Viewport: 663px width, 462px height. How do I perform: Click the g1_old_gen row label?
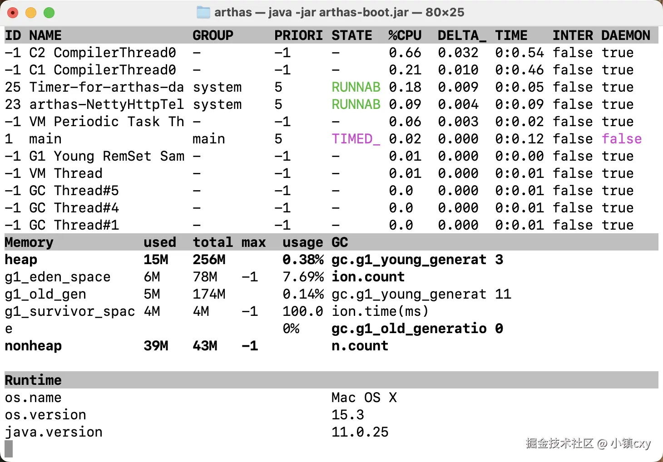click(x=45, y=294)
